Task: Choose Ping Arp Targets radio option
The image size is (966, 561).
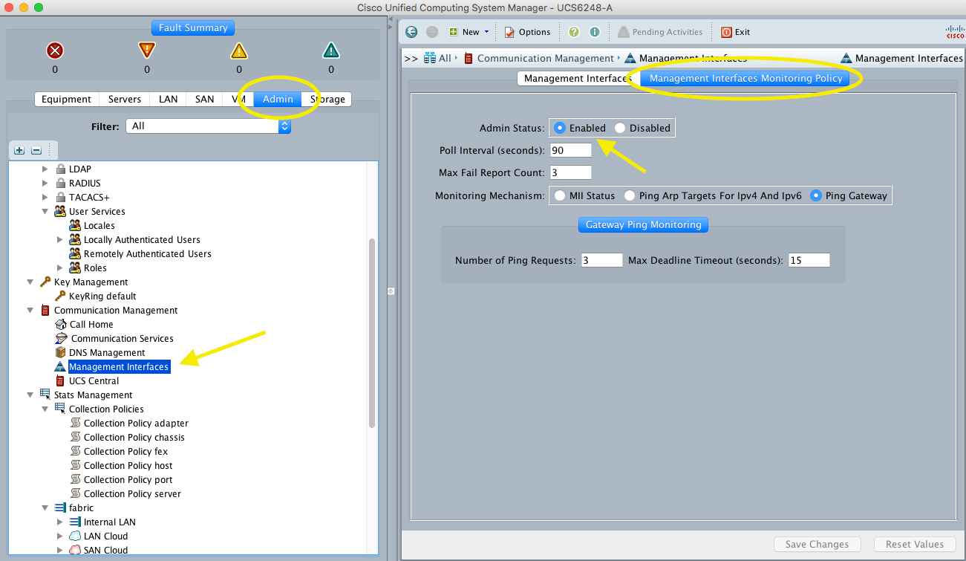Action: pos(630,196)
